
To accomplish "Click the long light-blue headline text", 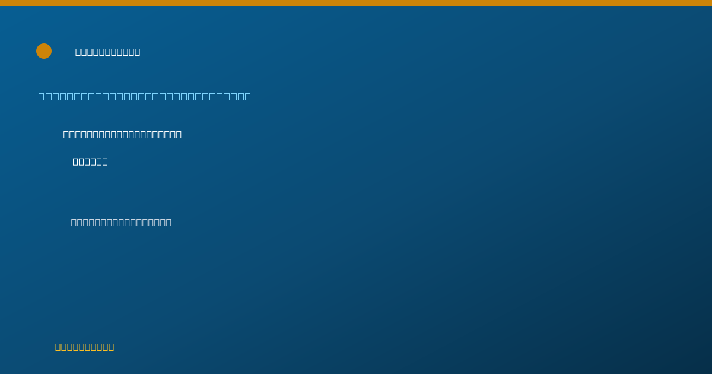I will pyautogui.click(x=145, y=96).
